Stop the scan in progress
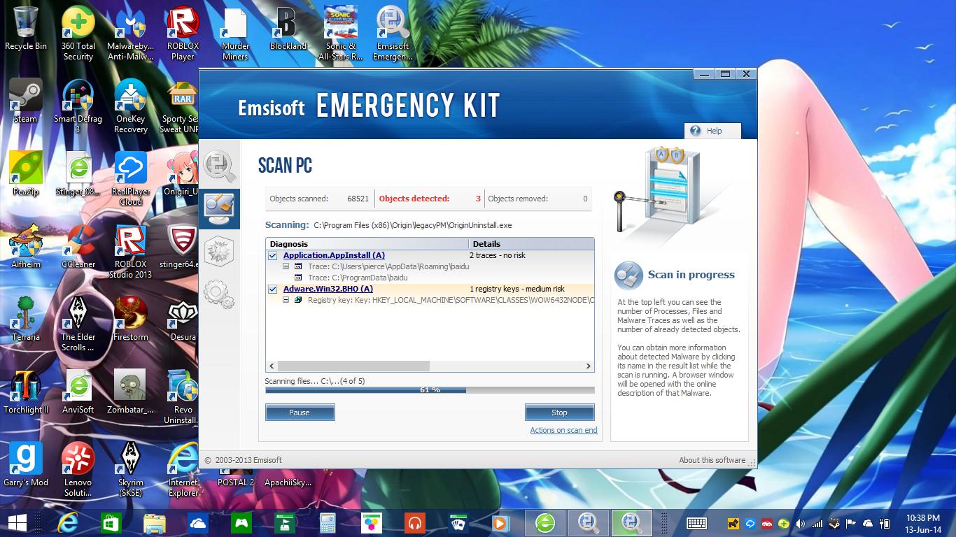The width and height of the screenshot is (956, 537). 559,413
